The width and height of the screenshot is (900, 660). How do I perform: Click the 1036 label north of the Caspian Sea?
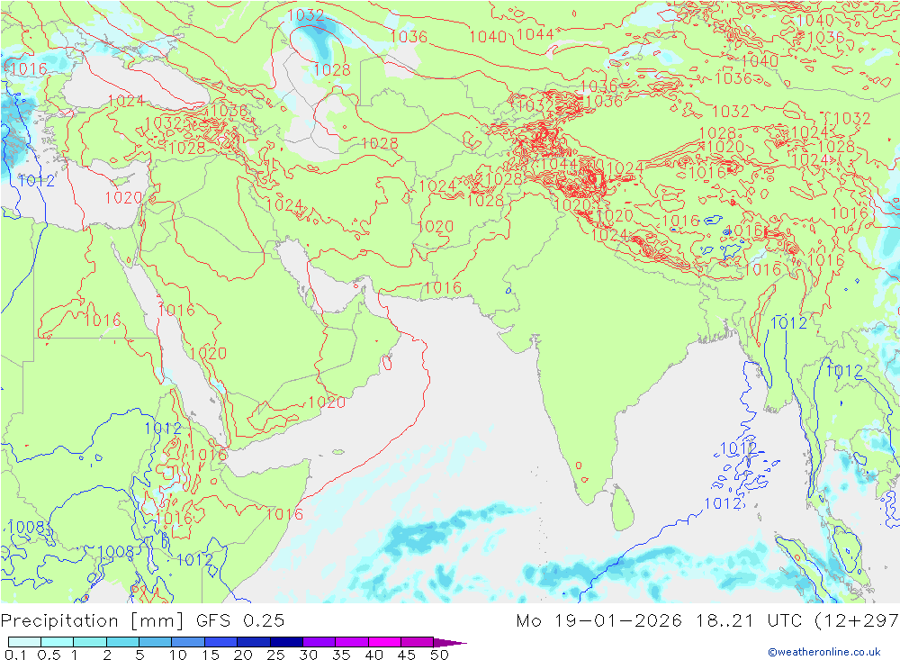point(409,37)
